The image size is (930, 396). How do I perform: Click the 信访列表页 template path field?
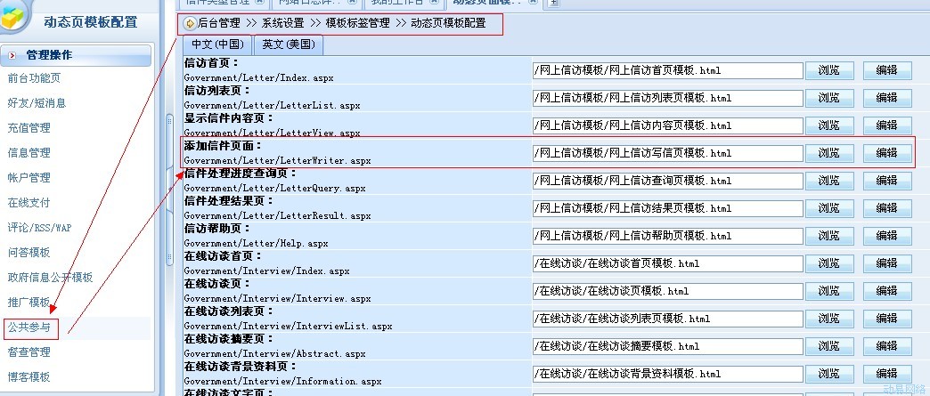point(666,98)
